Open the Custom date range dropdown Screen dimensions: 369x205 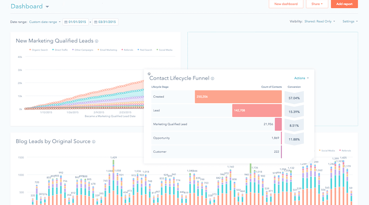coord(45,22)
